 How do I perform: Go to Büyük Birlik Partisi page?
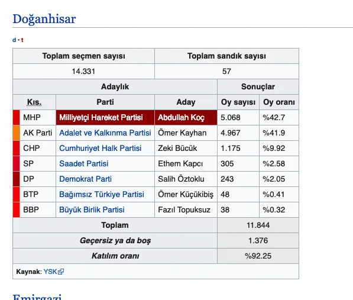(92, 209)
